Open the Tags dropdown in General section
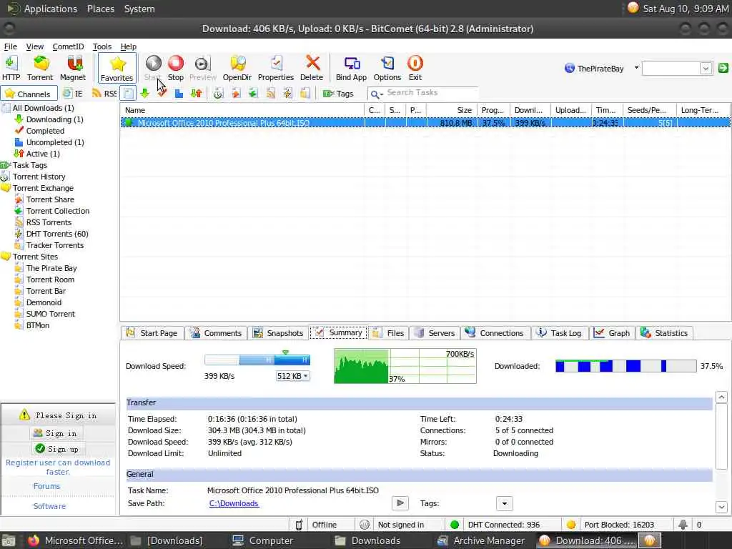Viewport: 732px width, 549px height. (504, 504)
